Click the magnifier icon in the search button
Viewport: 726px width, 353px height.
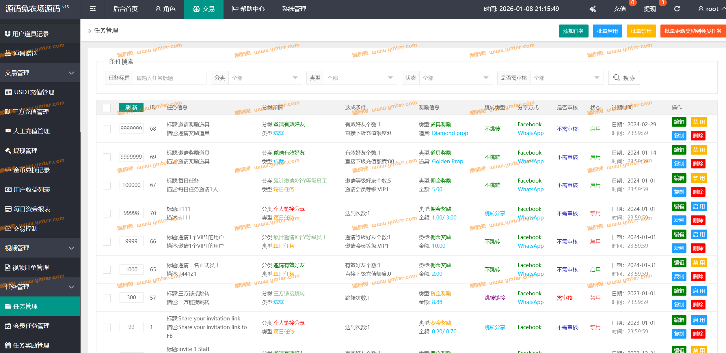coord(617,78)
